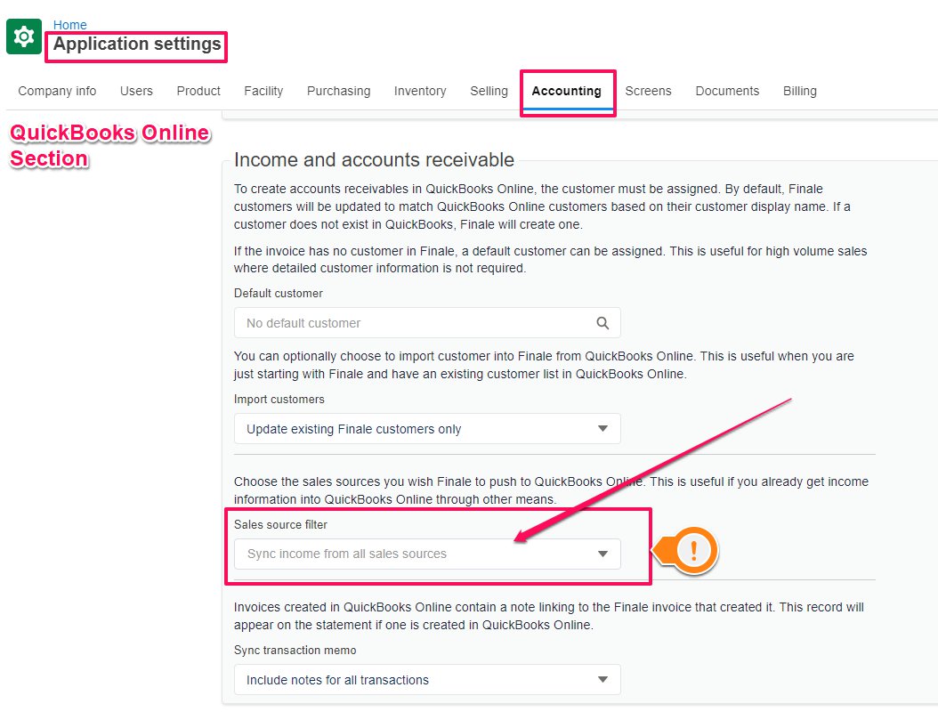Click the Import customers label

coord(279,400)
